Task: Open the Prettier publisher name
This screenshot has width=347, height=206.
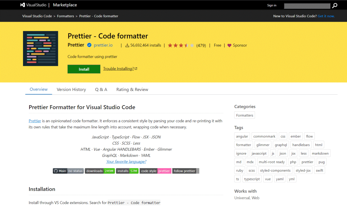Action: [76, 45]
